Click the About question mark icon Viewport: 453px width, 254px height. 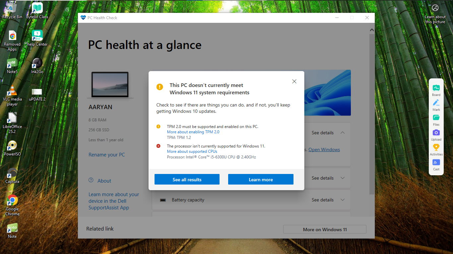pos(91,180)
